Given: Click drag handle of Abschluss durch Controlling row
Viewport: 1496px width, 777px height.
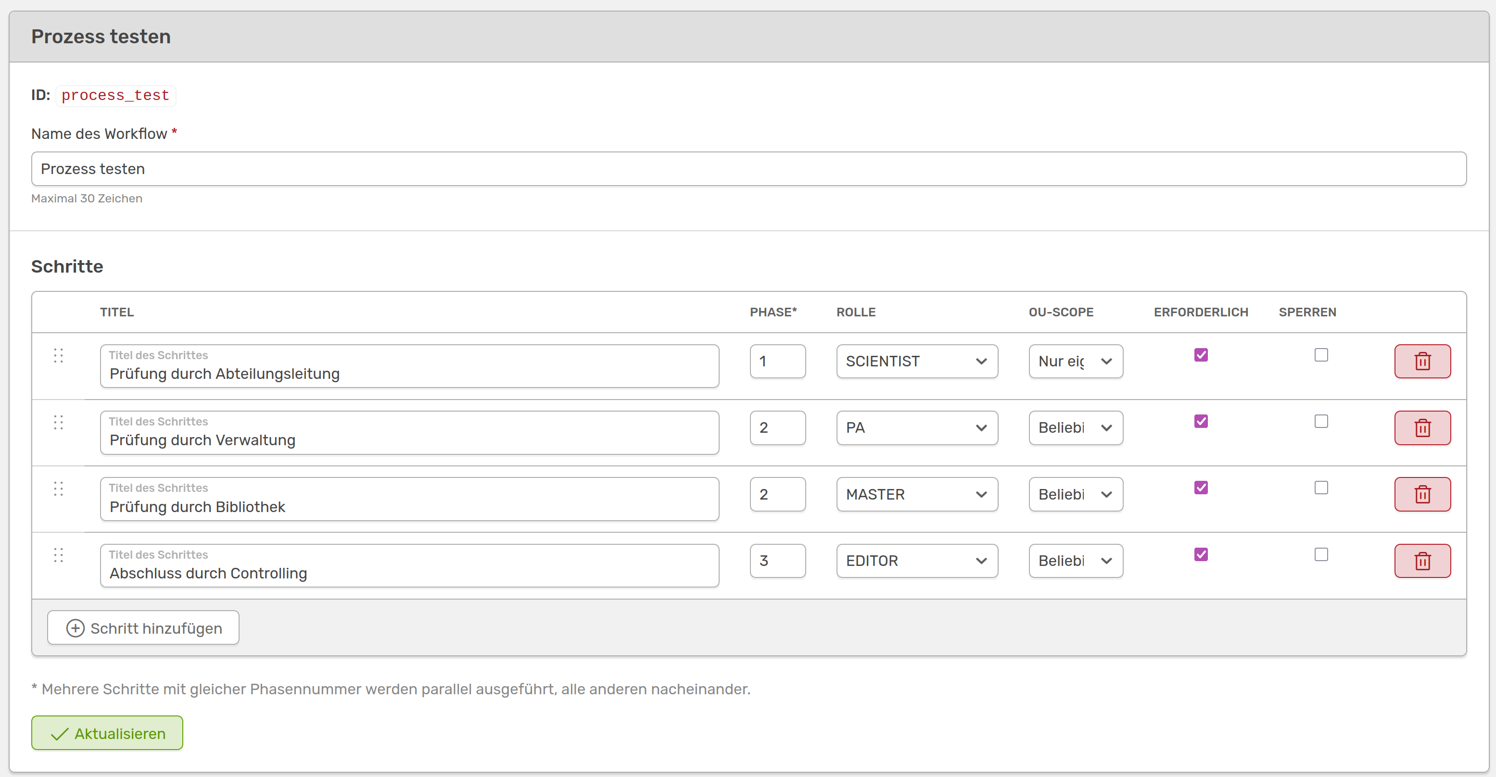Looking at the screenshot, I should click(x=58, y=555).
